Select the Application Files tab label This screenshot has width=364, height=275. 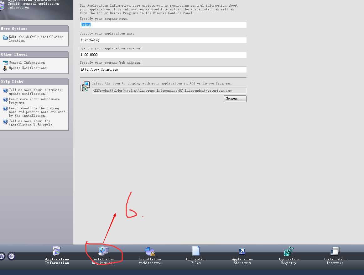coord(196,261)
